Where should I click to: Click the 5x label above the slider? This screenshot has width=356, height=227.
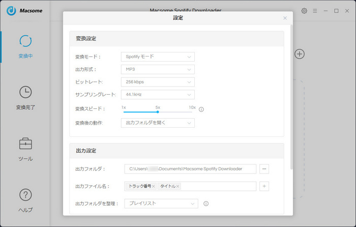click(x=158, y=107)
